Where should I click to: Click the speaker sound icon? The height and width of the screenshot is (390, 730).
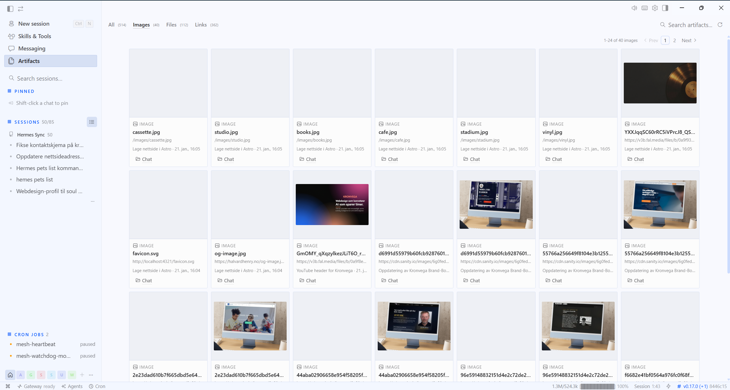click(634, 8)
